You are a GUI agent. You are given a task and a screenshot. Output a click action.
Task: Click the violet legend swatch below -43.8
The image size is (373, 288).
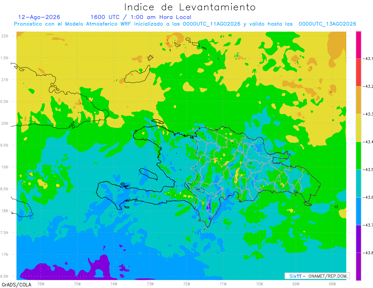point(358,267)
